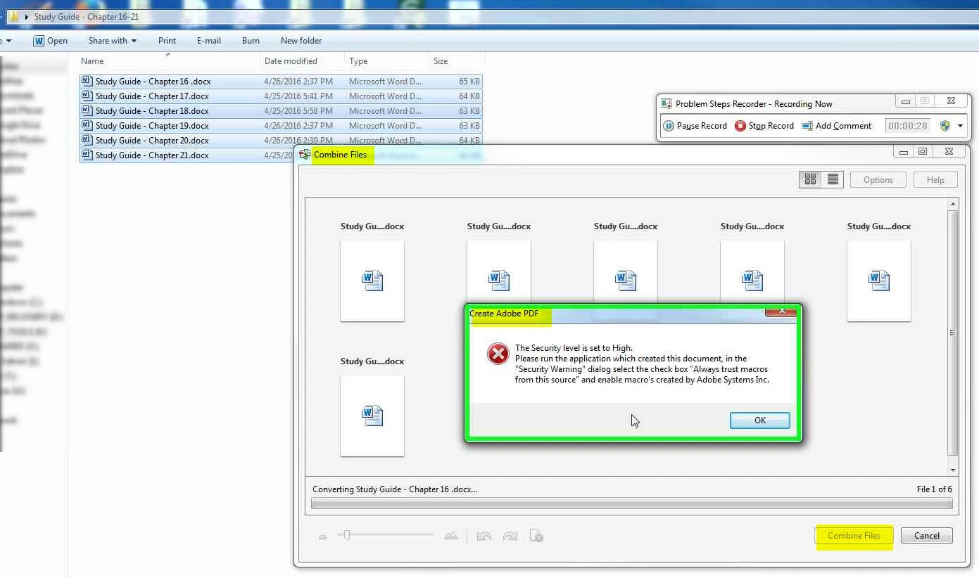Click Open in the Explorer toolbar
The image size is (979, 578).
click(51, 41)
